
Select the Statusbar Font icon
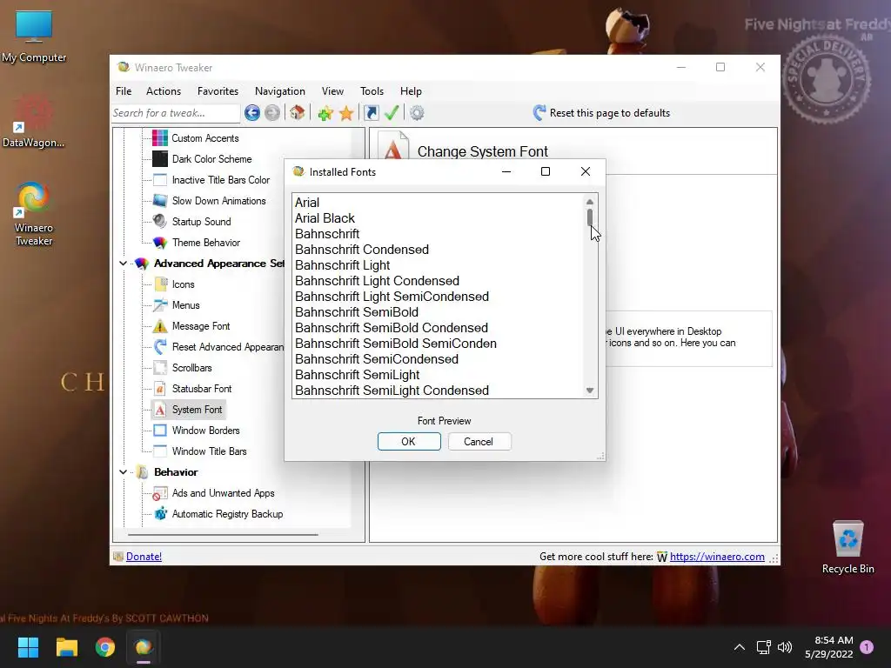[160, 389]
